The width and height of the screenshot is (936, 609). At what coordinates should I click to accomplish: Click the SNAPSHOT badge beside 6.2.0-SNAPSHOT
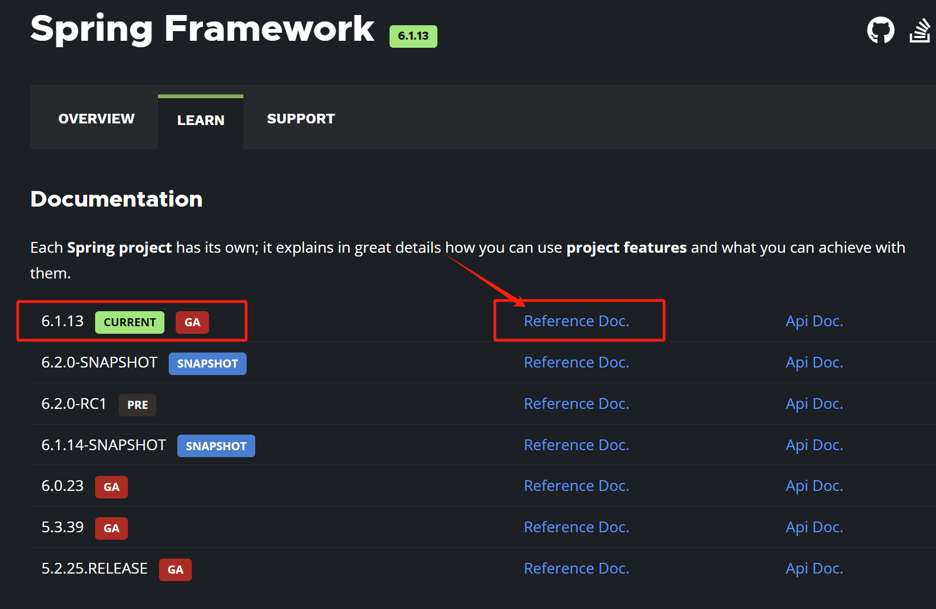(207, 364)
